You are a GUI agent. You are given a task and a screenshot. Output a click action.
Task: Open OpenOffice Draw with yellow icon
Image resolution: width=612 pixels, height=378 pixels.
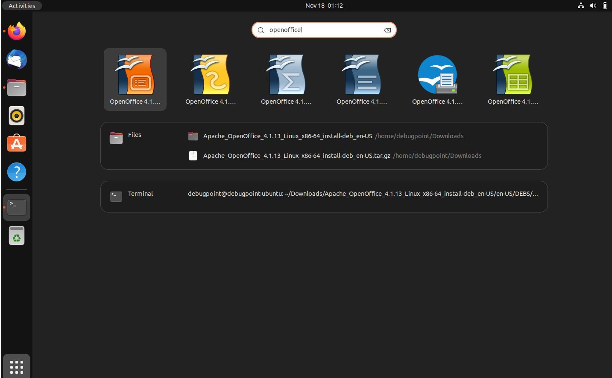[x=211, y=79]
